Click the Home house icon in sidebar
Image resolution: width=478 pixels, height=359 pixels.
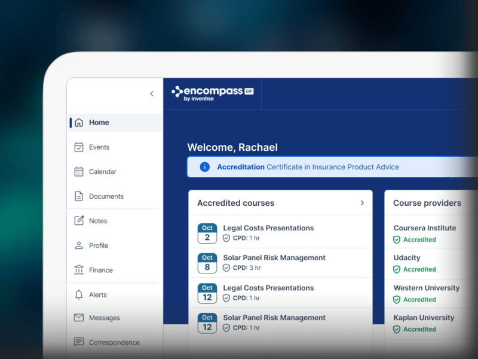click(x=79, y=123)
